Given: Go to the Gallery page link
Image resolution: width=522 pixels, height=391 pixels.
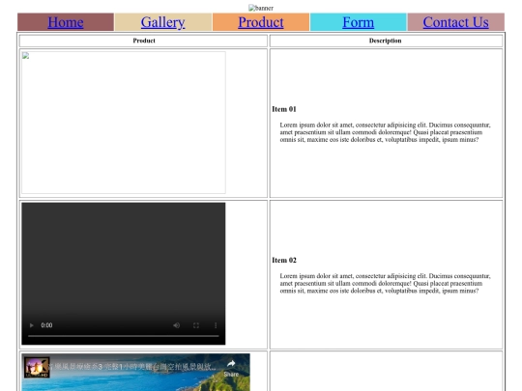Looking at the screenshot, I should (x=162, y=22).
